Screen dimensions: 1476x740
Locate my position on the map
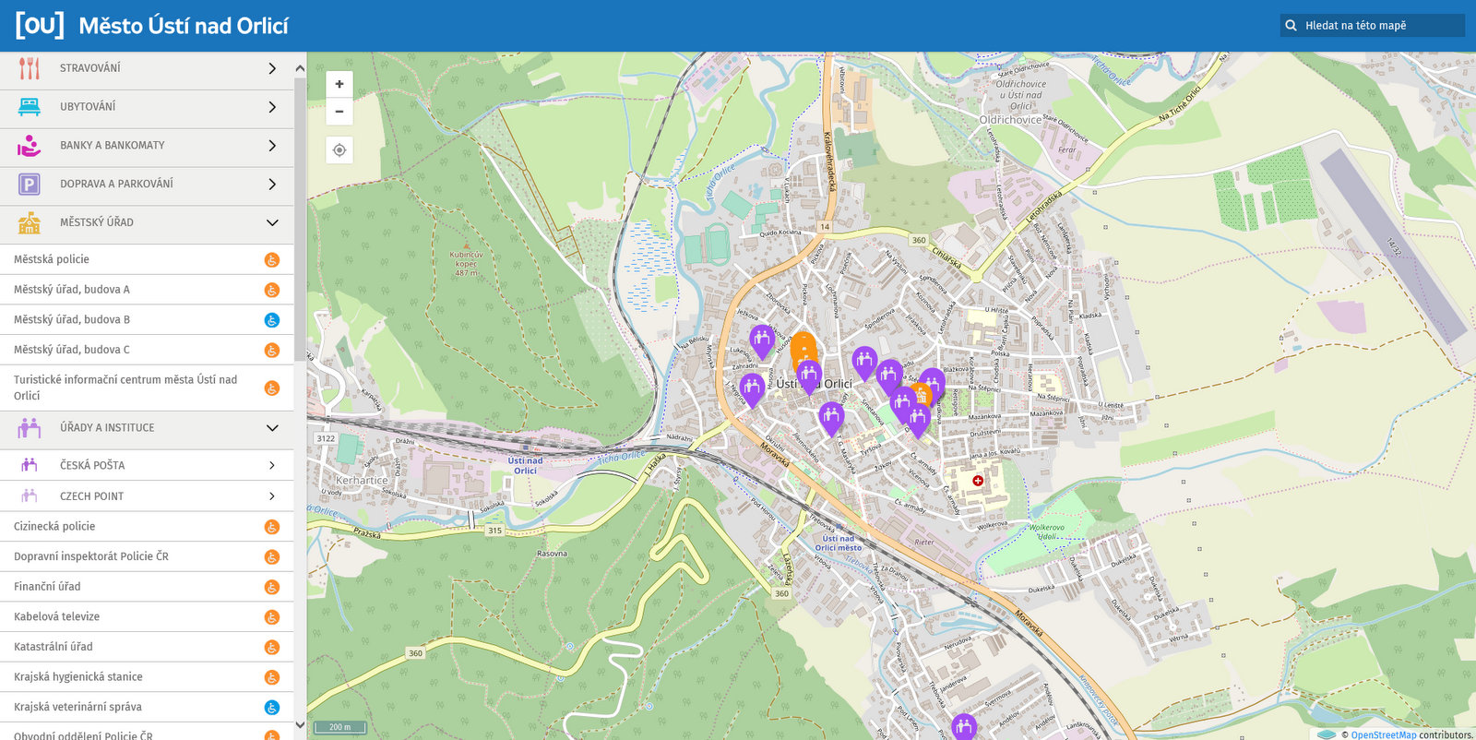(x=339, y=150)
